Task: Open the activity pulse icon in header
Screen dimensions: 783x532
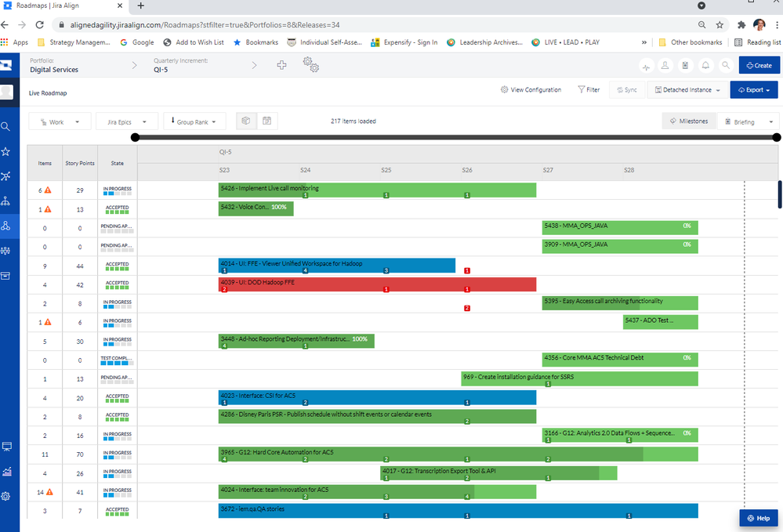Action: pos(646,66)
